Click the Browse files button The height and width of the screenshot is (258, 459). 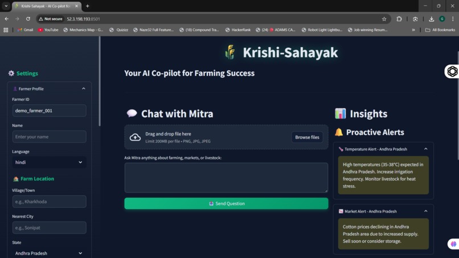point(307,137)
